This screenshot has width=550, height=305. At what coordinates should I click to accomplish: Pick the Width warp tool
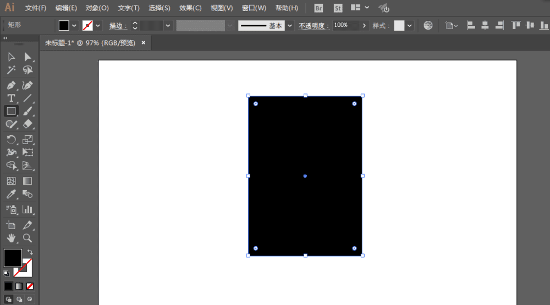click(x=11, y=153)
